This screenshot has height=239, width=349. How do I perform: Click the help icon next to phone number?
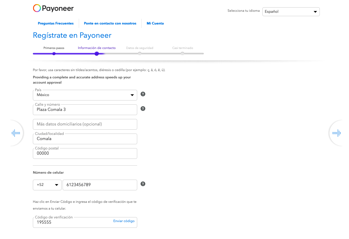[x=143, y=184]
